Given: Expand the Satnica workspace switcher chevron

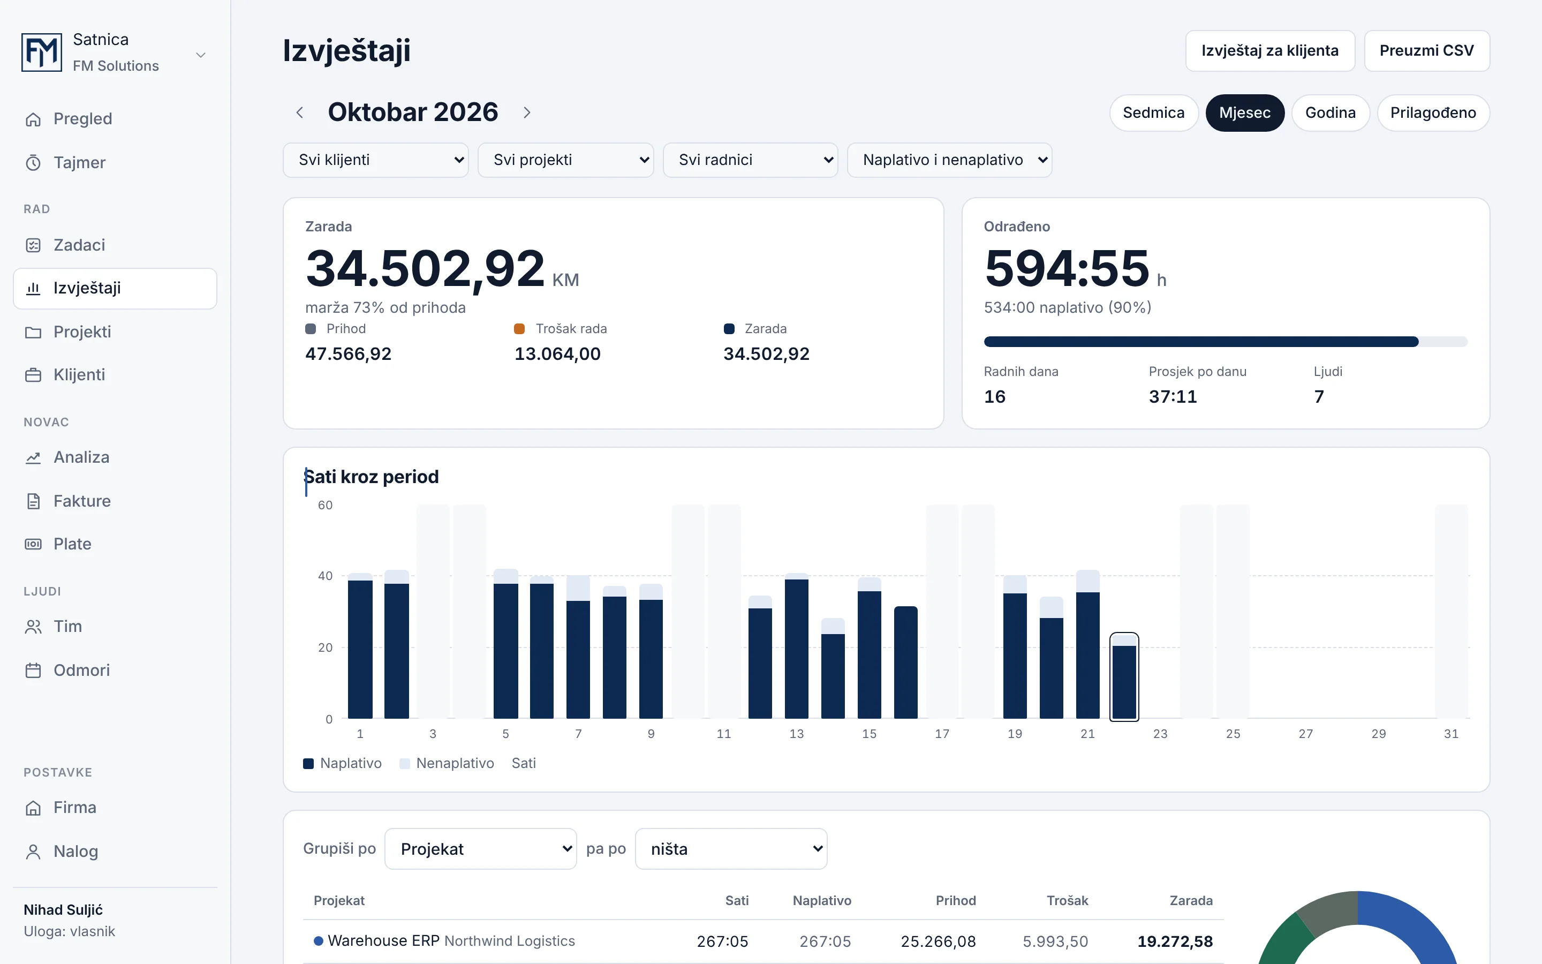Looking at the screenshot, I should (x=201, y=55).
